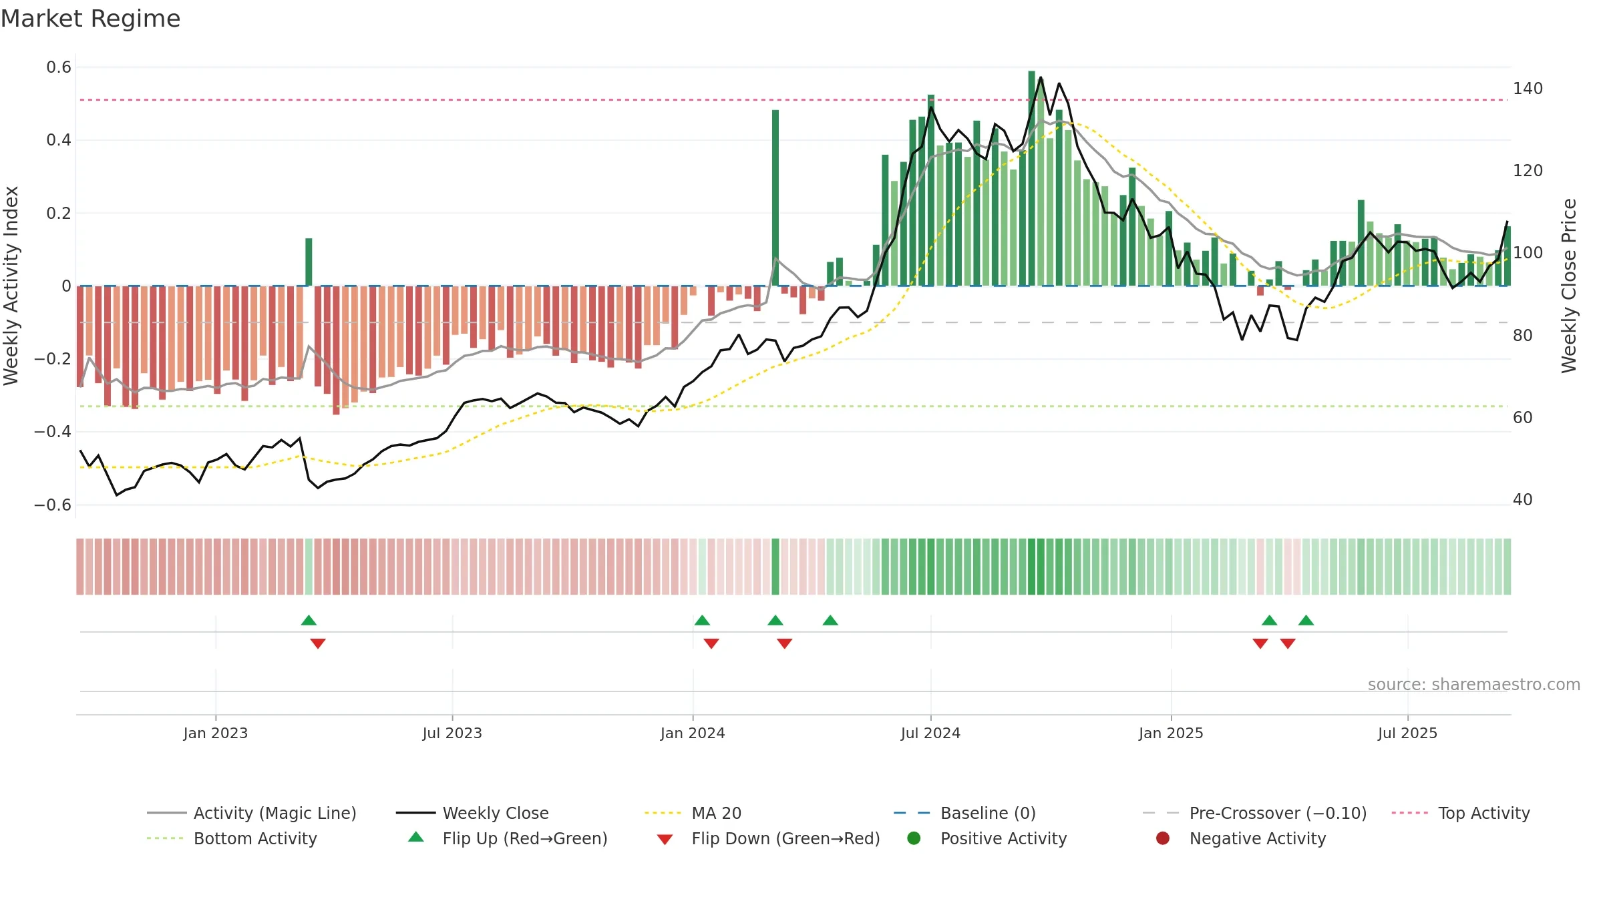Click the Jul 2025 axis label
The height and width of the screenshot is (901, 1603).
[x=1407, y=733]
